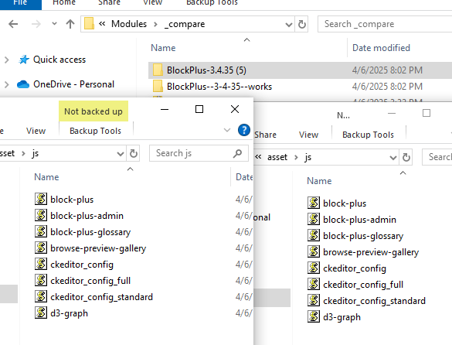Click the Back arrow in _compare window
The image size is (452, 345).
13,24
